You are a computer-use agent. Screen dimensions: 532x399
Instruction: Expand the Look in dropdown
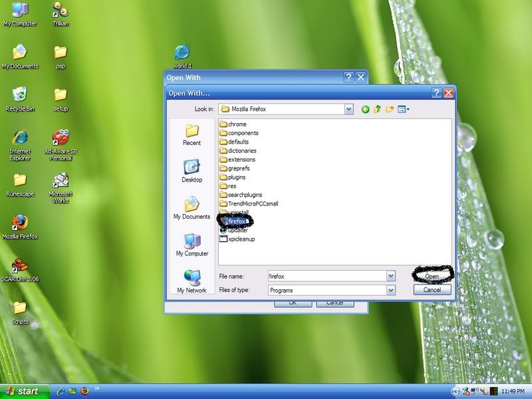point(348,109)
